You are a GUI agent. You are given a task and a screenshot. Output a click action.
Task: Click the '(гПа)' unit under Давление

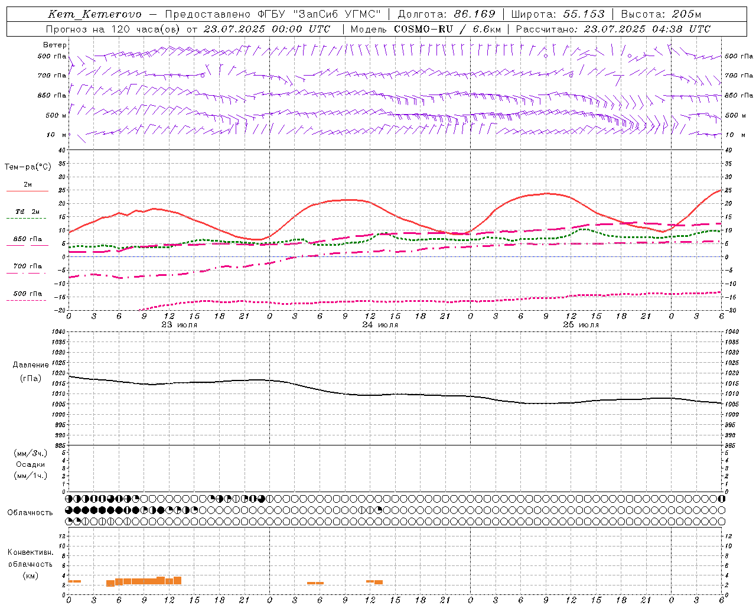(31, 378)
